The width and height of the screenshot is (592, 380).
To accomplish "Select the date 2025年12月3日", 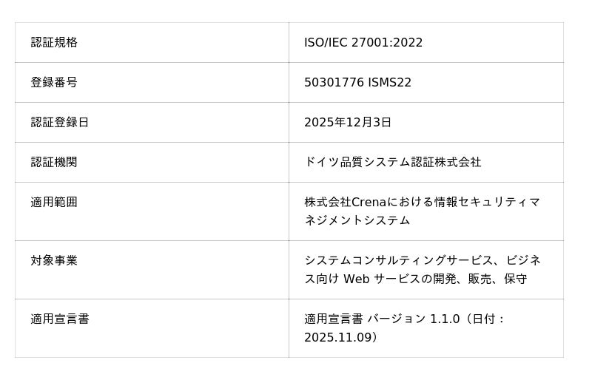I will [348, 122].
